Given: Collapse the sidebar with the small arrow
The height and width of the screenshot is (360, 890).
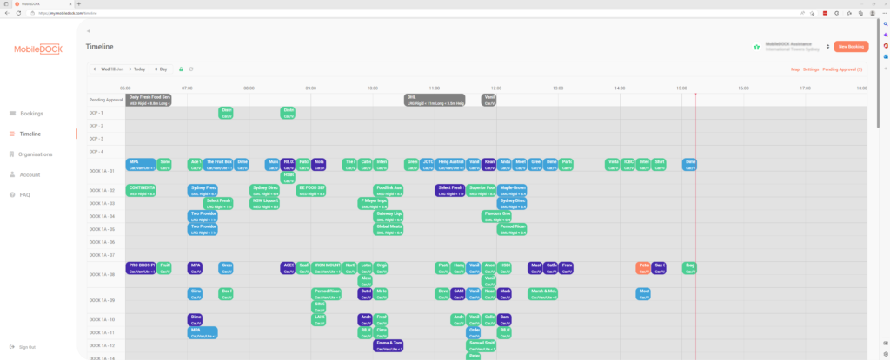Looking at the screenshot, I should coord(89,31).
